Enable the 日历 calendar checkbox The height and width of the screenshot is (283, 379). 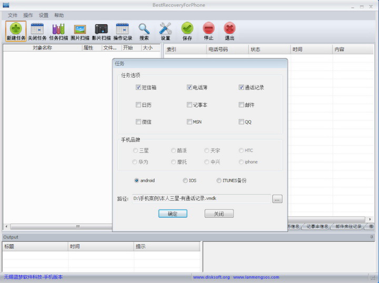(x=138, y=105)
